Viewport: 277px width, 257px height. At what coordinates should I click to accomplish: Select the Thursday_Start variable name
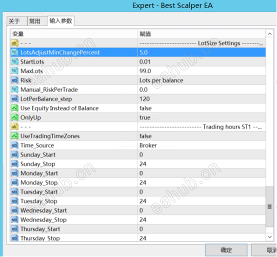pyautogui.click(x=40, y=229)
